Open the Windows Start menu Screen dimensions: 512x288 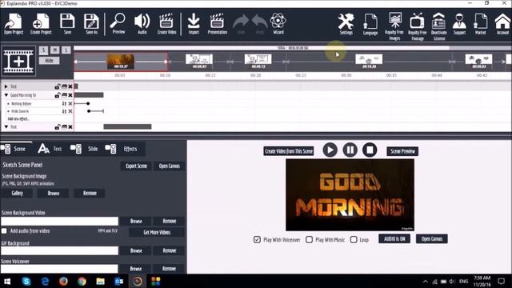point(7,281)
